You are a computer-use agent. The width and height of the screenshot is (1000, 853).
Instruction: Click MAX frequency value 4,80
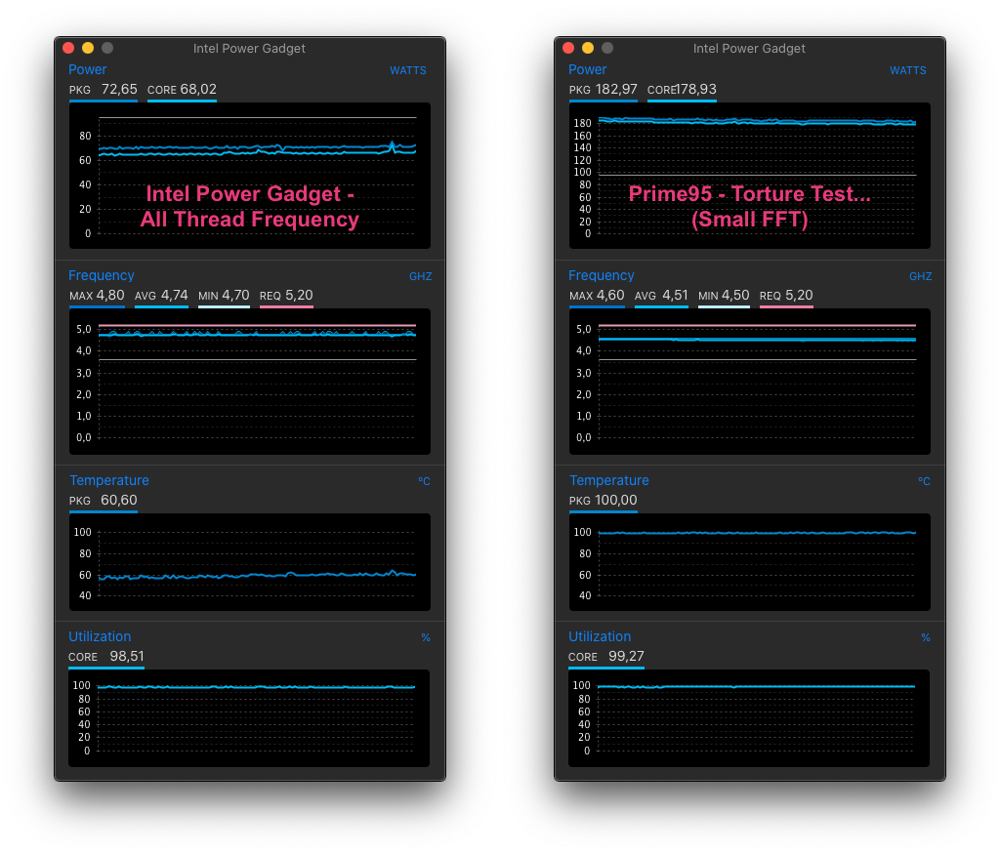click(x=110, y=295)
